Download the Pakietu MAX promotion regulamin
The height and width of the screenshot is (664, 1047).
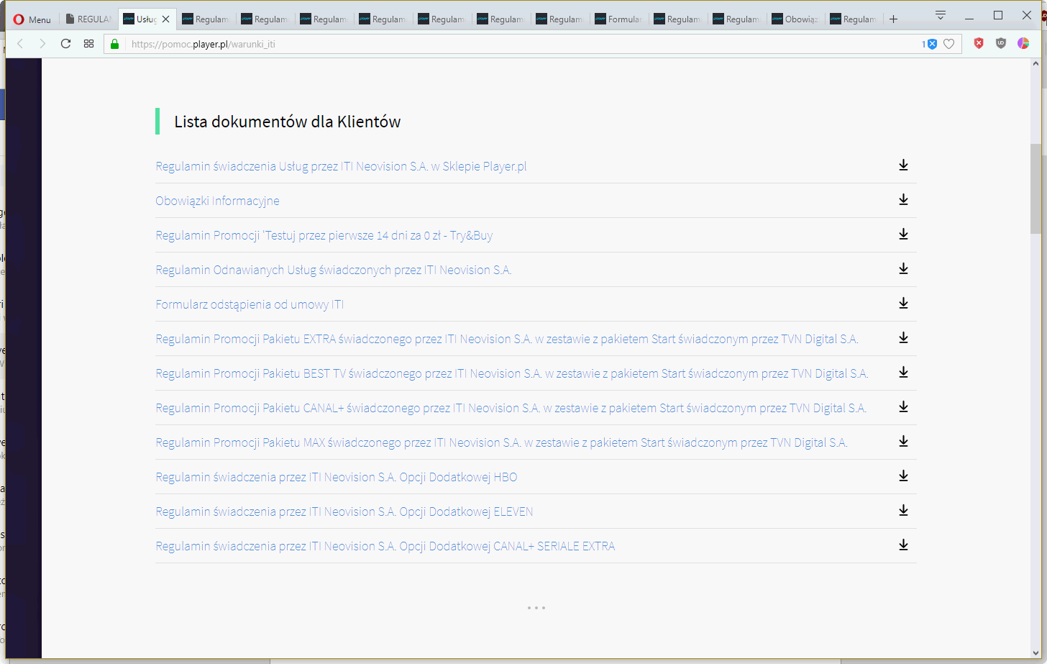coord(903,442)
